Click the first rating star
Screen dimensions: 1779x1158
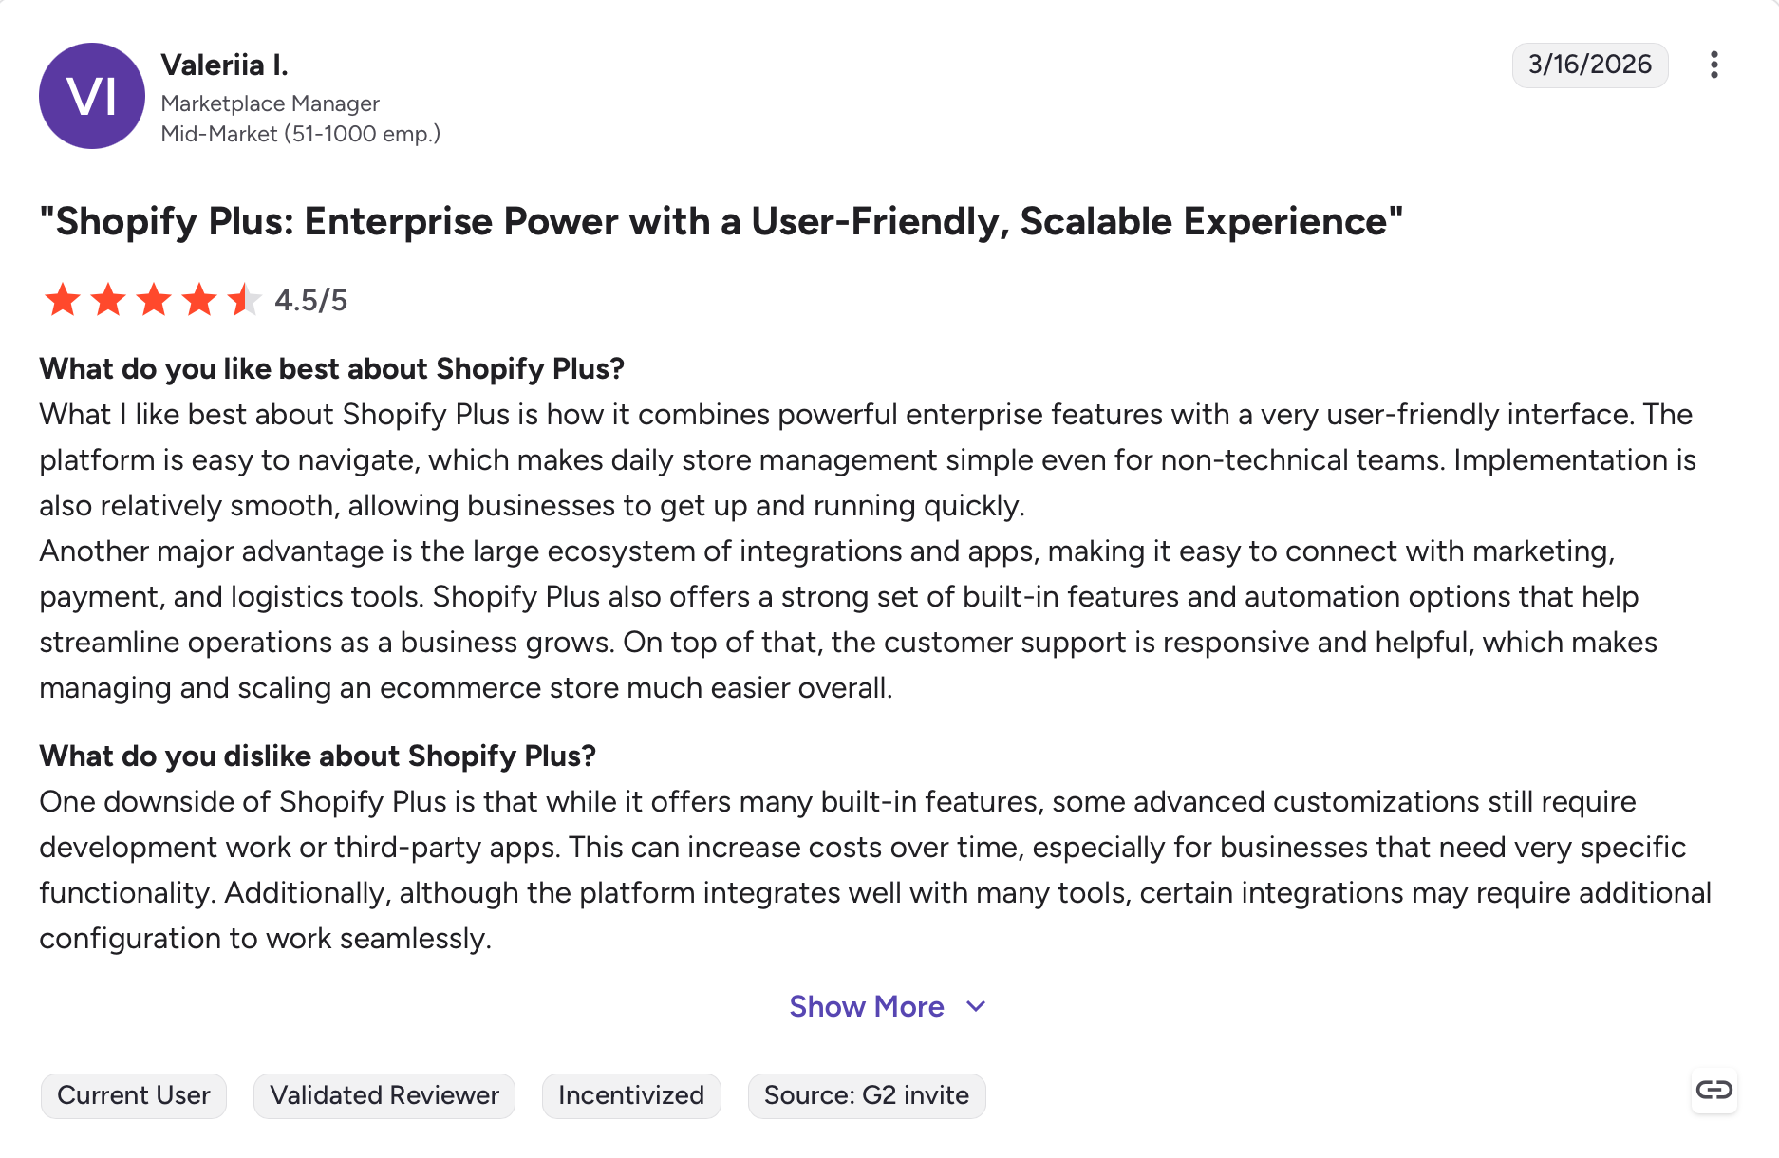(x=63, y=300)
